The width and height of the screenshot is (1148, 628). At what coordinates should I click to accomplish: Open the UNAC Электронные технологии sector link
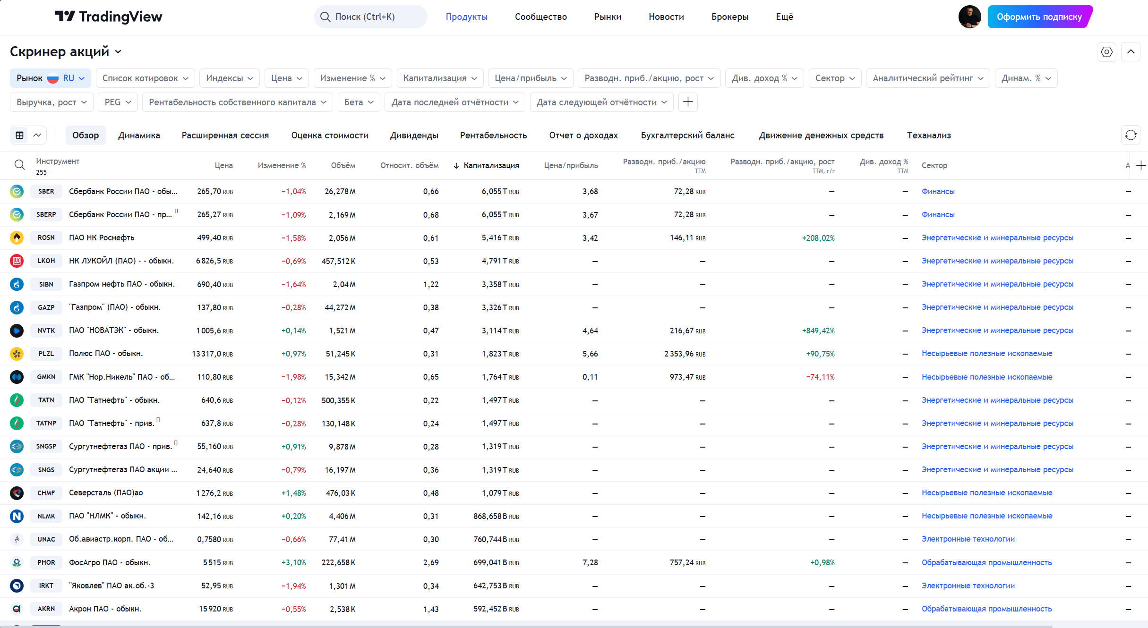pos(968,539)
